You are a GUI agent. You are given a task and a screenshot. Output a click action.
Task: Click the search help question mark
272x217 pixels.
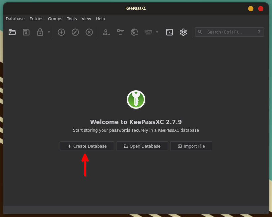(259, 32)
